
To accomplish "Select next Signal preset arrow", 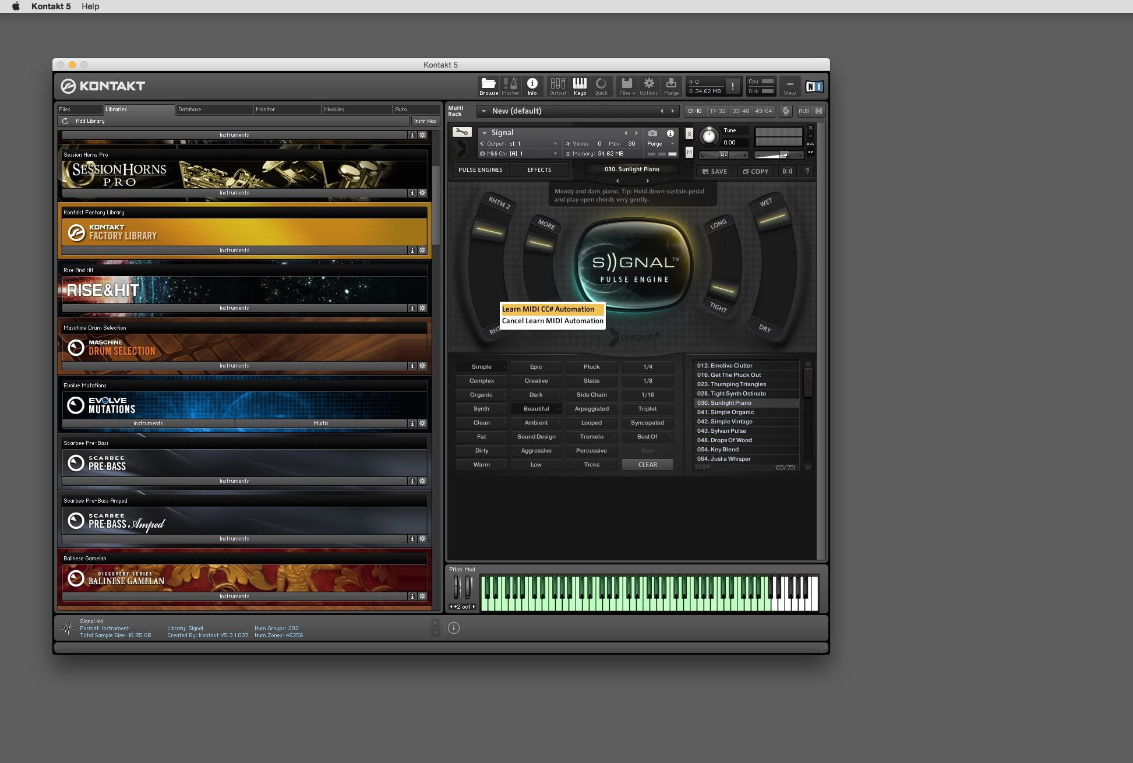I will [x=647, y=181].
